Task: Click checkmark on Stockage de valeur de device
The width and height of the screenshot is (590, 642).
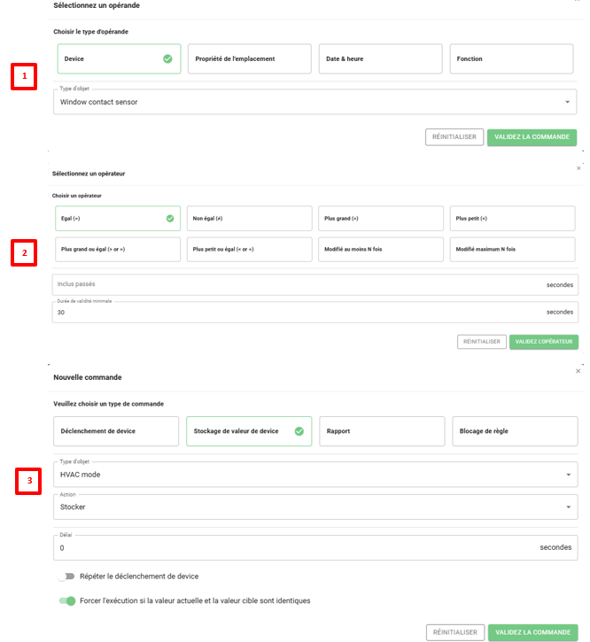Action: pyautogui.click(x=299, y=431)
